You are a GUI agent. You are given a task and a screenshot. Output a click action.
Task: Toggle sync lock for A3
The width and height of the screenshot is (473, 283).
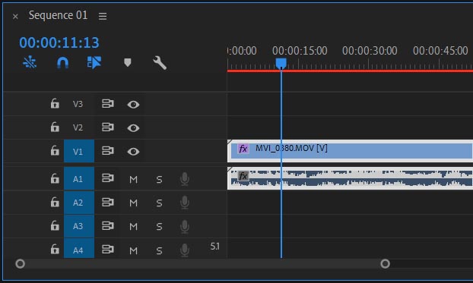108,225
